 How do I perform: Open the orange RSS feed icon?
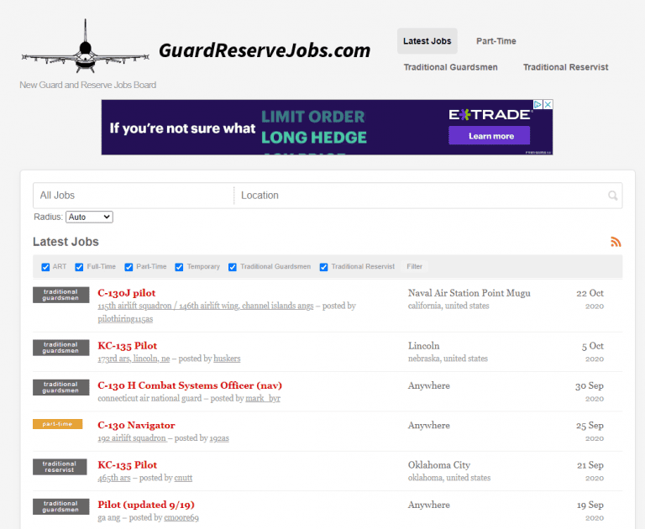[616, 242]
